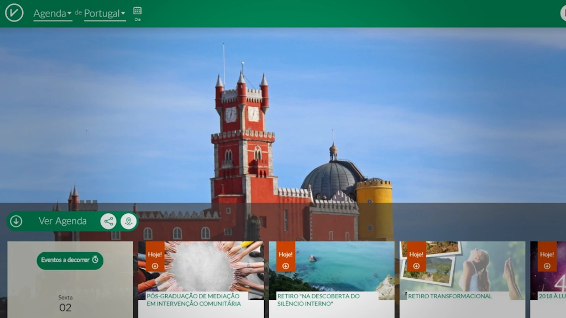
Task: Open the Portugal location dropdown
Action: [101, 12]
